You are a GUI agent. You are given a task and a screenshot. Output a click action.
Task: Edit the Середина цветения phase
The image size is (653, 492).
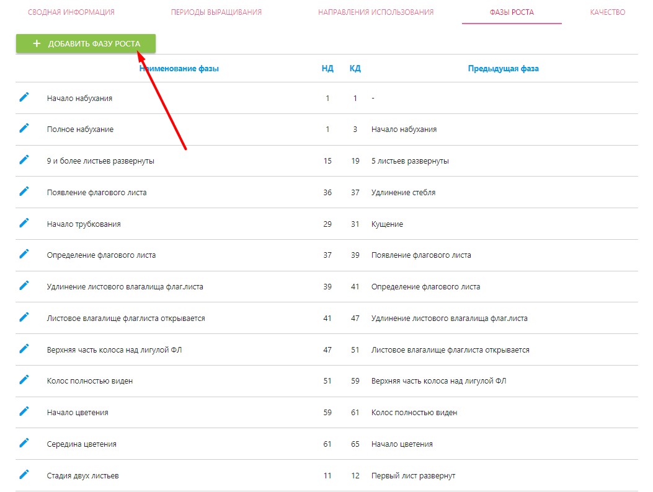[24, 443]
